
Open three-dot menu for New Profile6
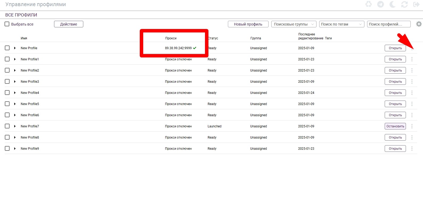(x=412, y=115)
